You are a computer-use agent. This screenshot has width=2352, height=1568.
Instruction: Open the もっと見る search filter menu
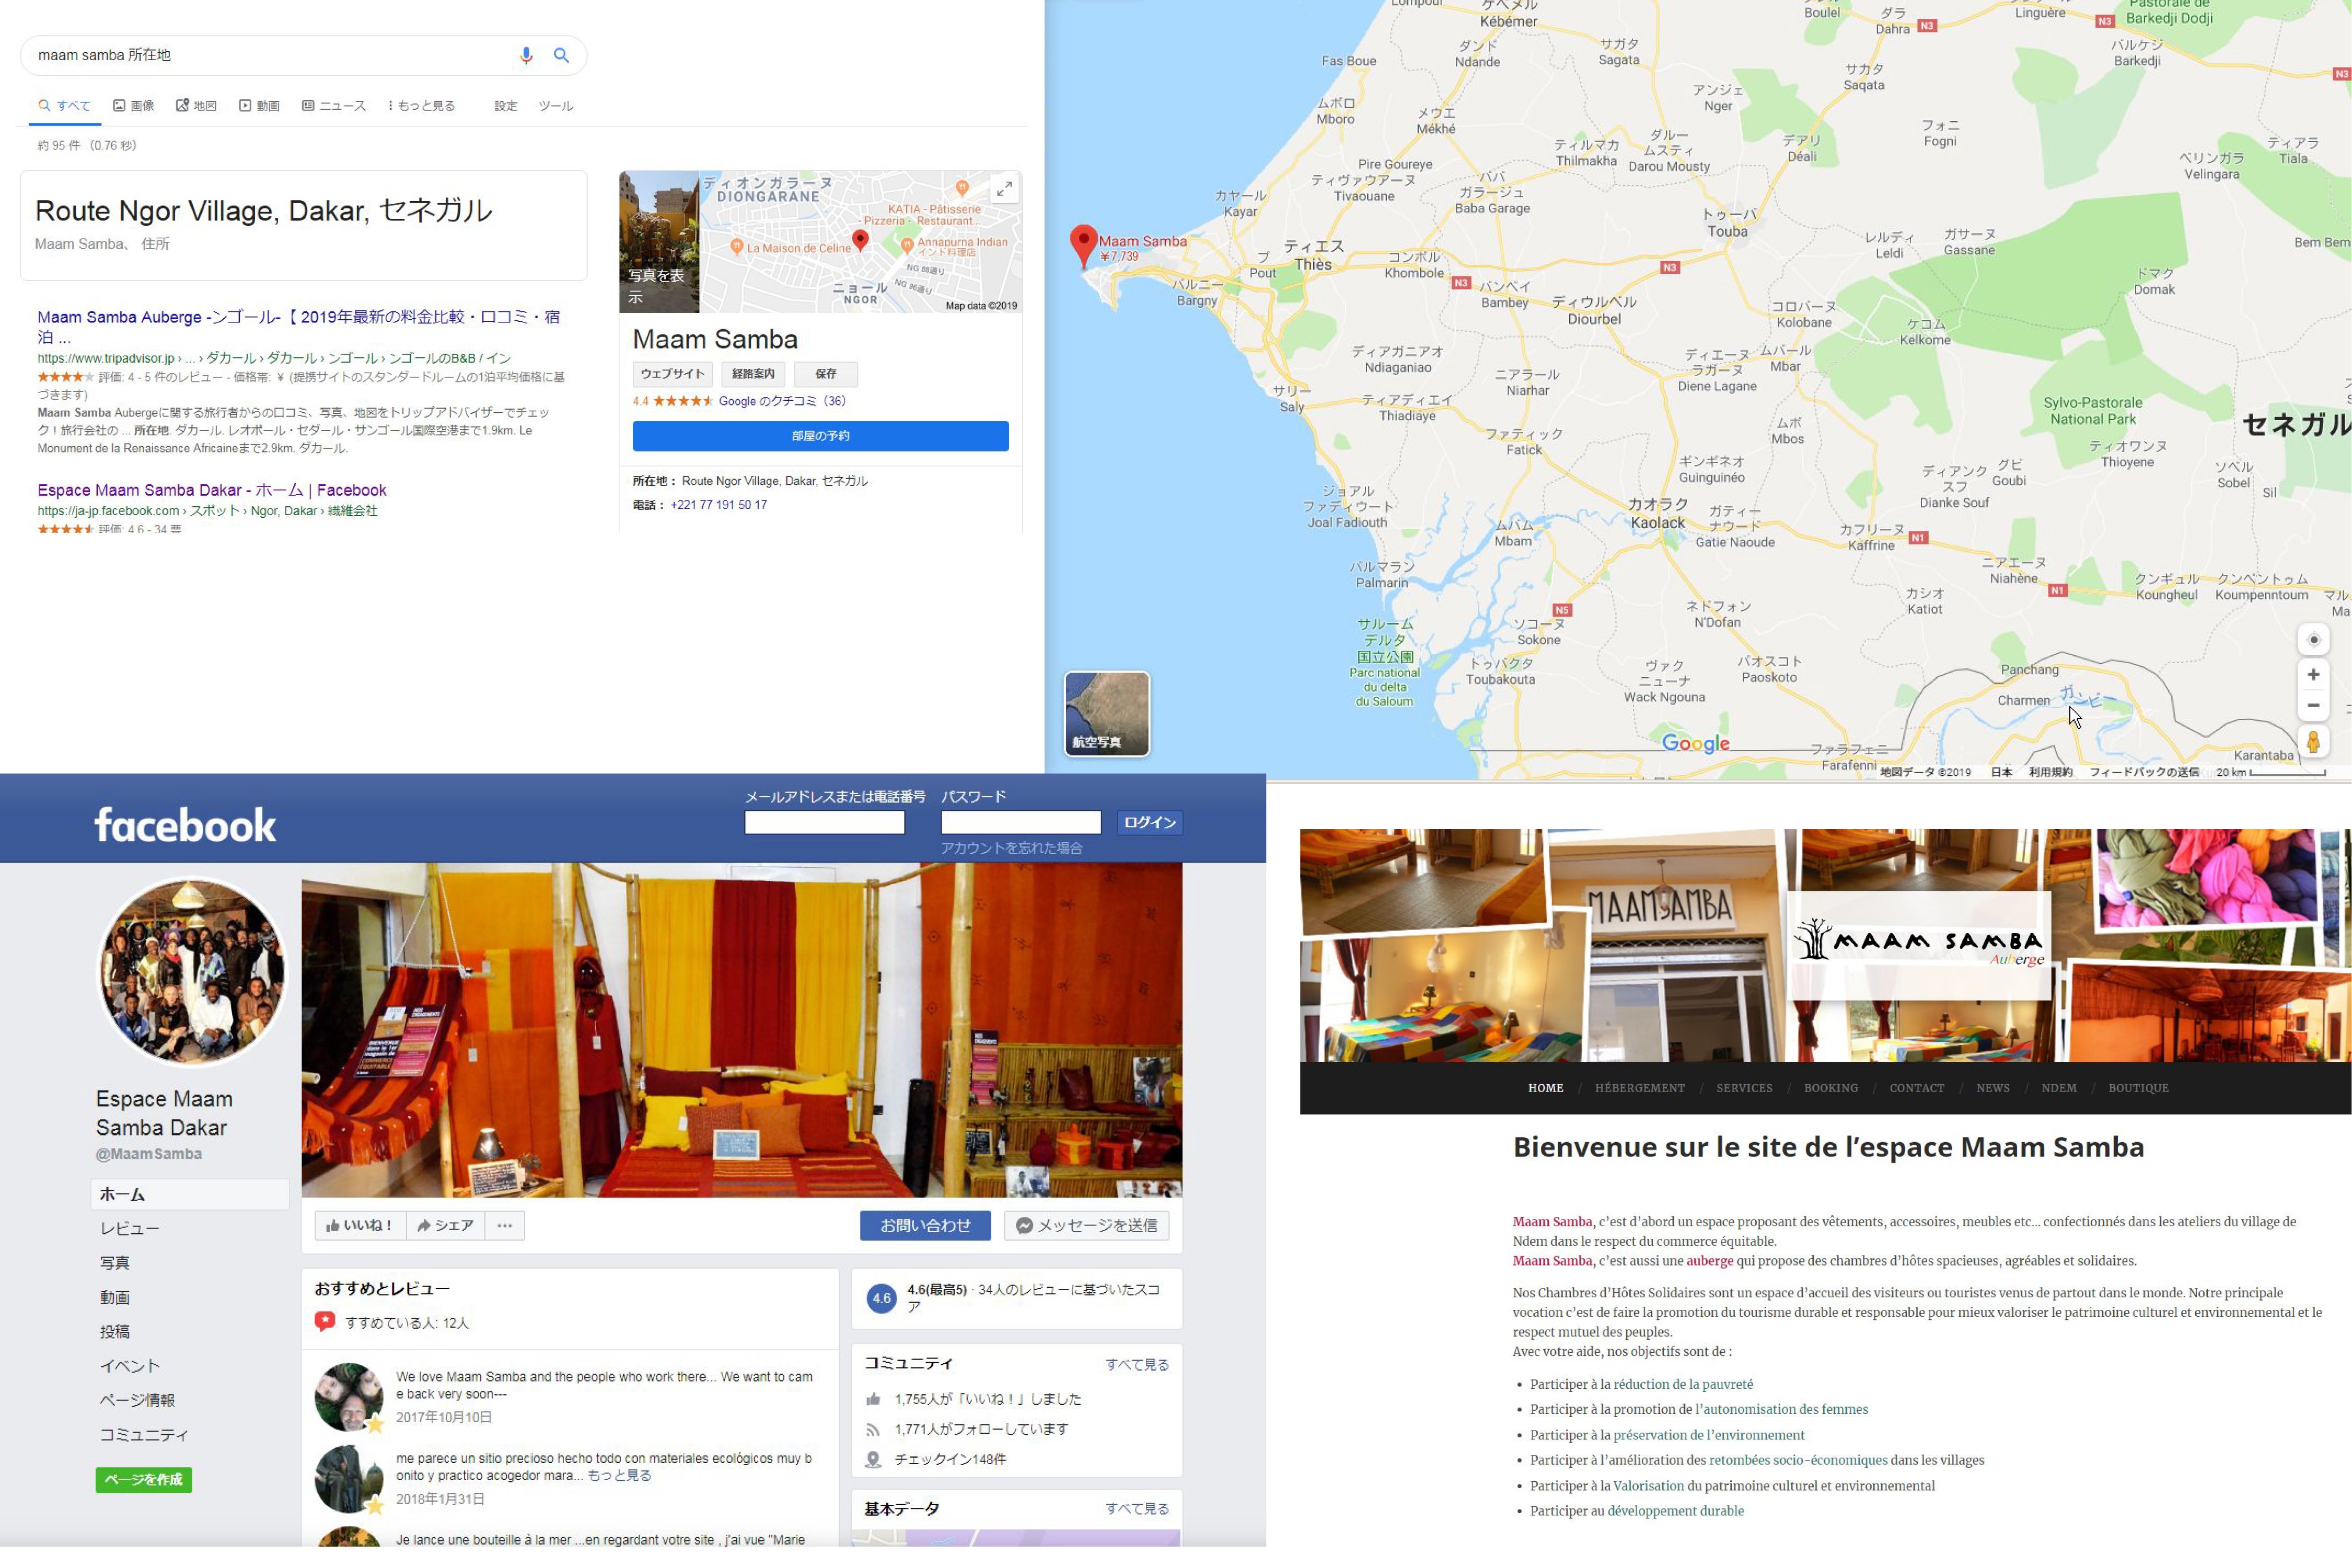(422, 106)
